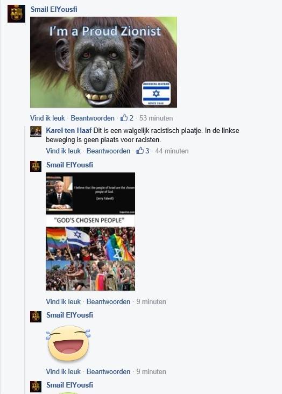Click the thumbs-up icon showing 3 likes
The width and height of the screenshot is (282, 394).
140,151
